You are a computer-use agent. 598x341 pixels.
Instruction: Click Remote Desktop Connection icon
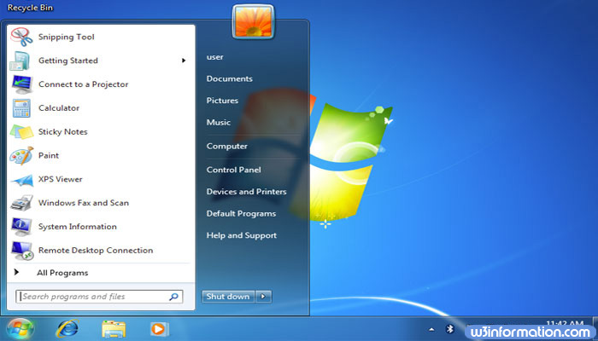[22, 251]
